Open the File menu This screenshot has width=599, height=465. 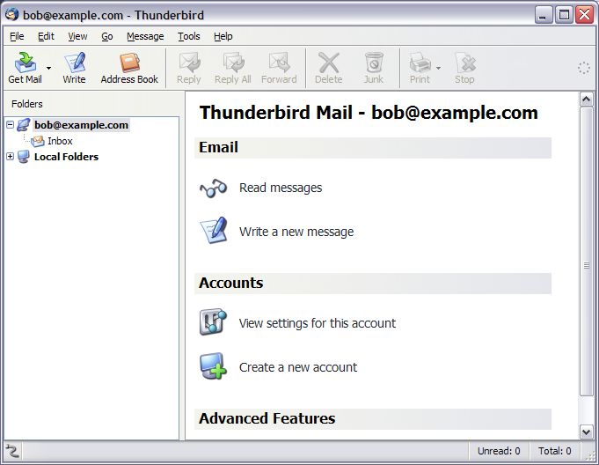pos(17,36)
